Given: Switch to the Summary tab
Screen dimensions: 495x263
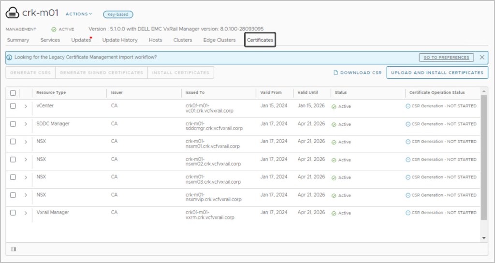Looking at the screenshot, I should click(18, 40).
